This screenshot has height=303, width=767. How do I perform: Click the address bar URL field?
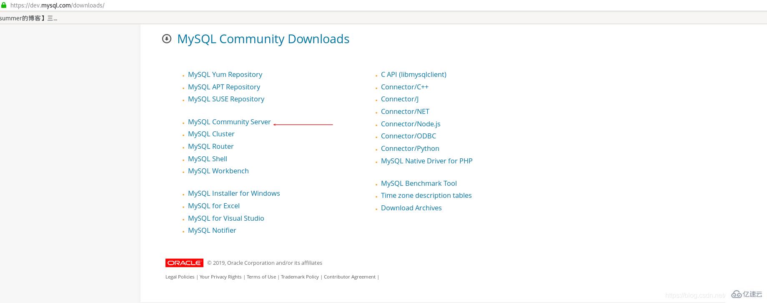coord(57,5)
